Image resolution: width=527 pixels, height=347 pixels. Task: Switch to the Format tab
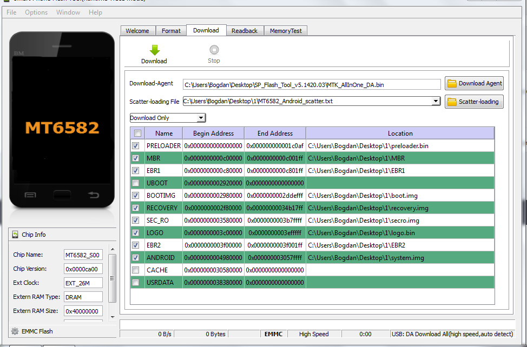(x=171, y=31)
